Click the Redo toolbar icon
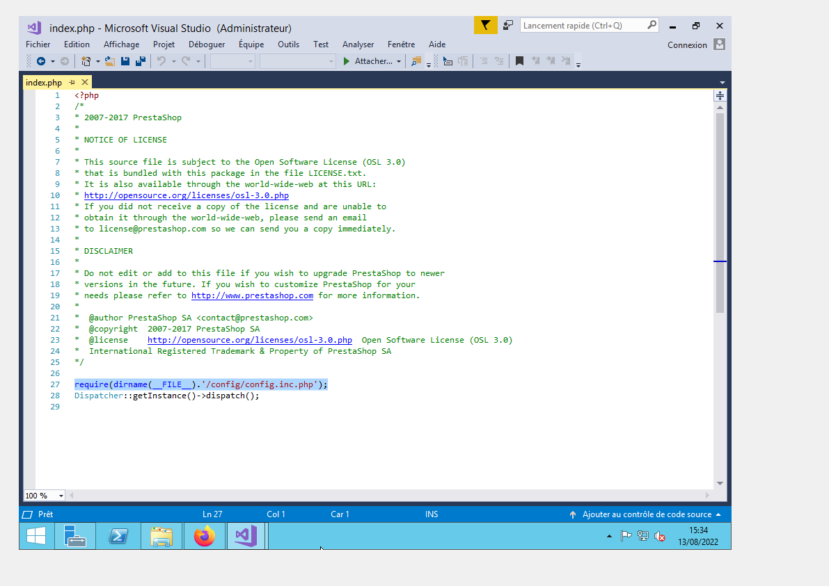 click(186, 61)
